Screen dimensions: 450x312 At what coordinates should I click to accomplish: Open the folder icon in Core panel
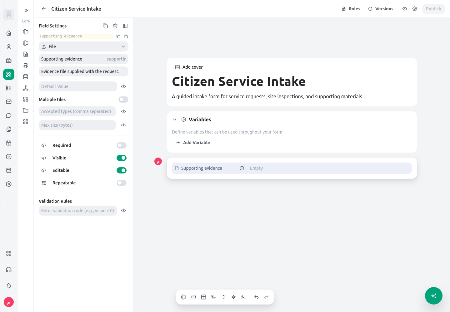point(26,110)
